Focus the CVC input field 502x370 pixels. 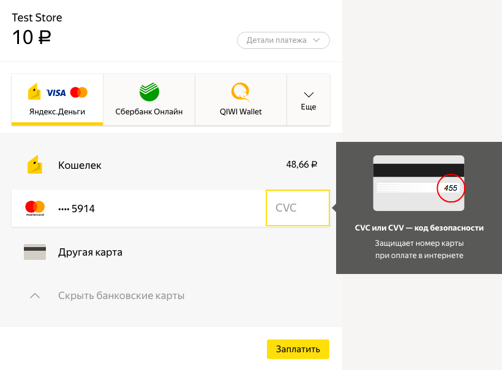pos(298,208)
